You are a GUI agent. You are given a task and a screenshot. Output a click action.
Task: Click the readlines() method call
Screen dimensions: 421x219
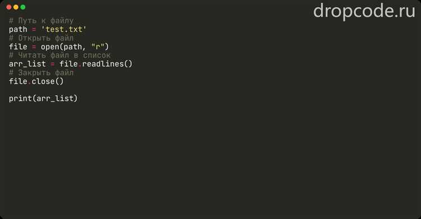[x=107, y=64]
